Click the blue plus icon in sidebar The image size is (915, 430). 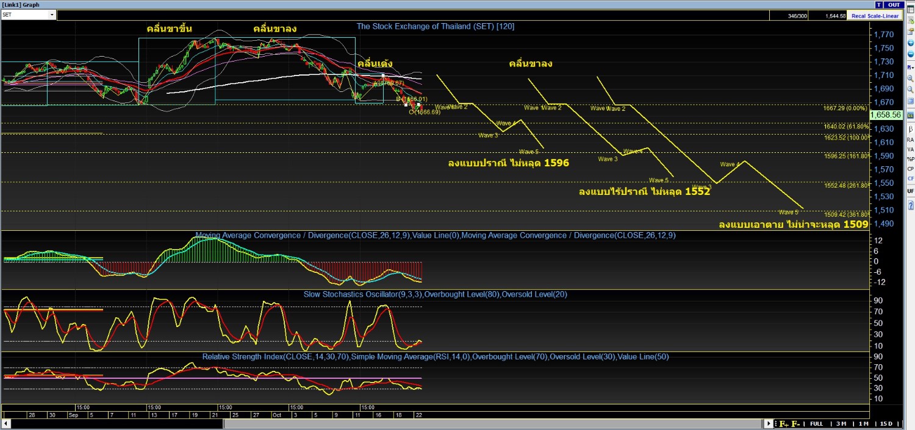pos(910,43)
